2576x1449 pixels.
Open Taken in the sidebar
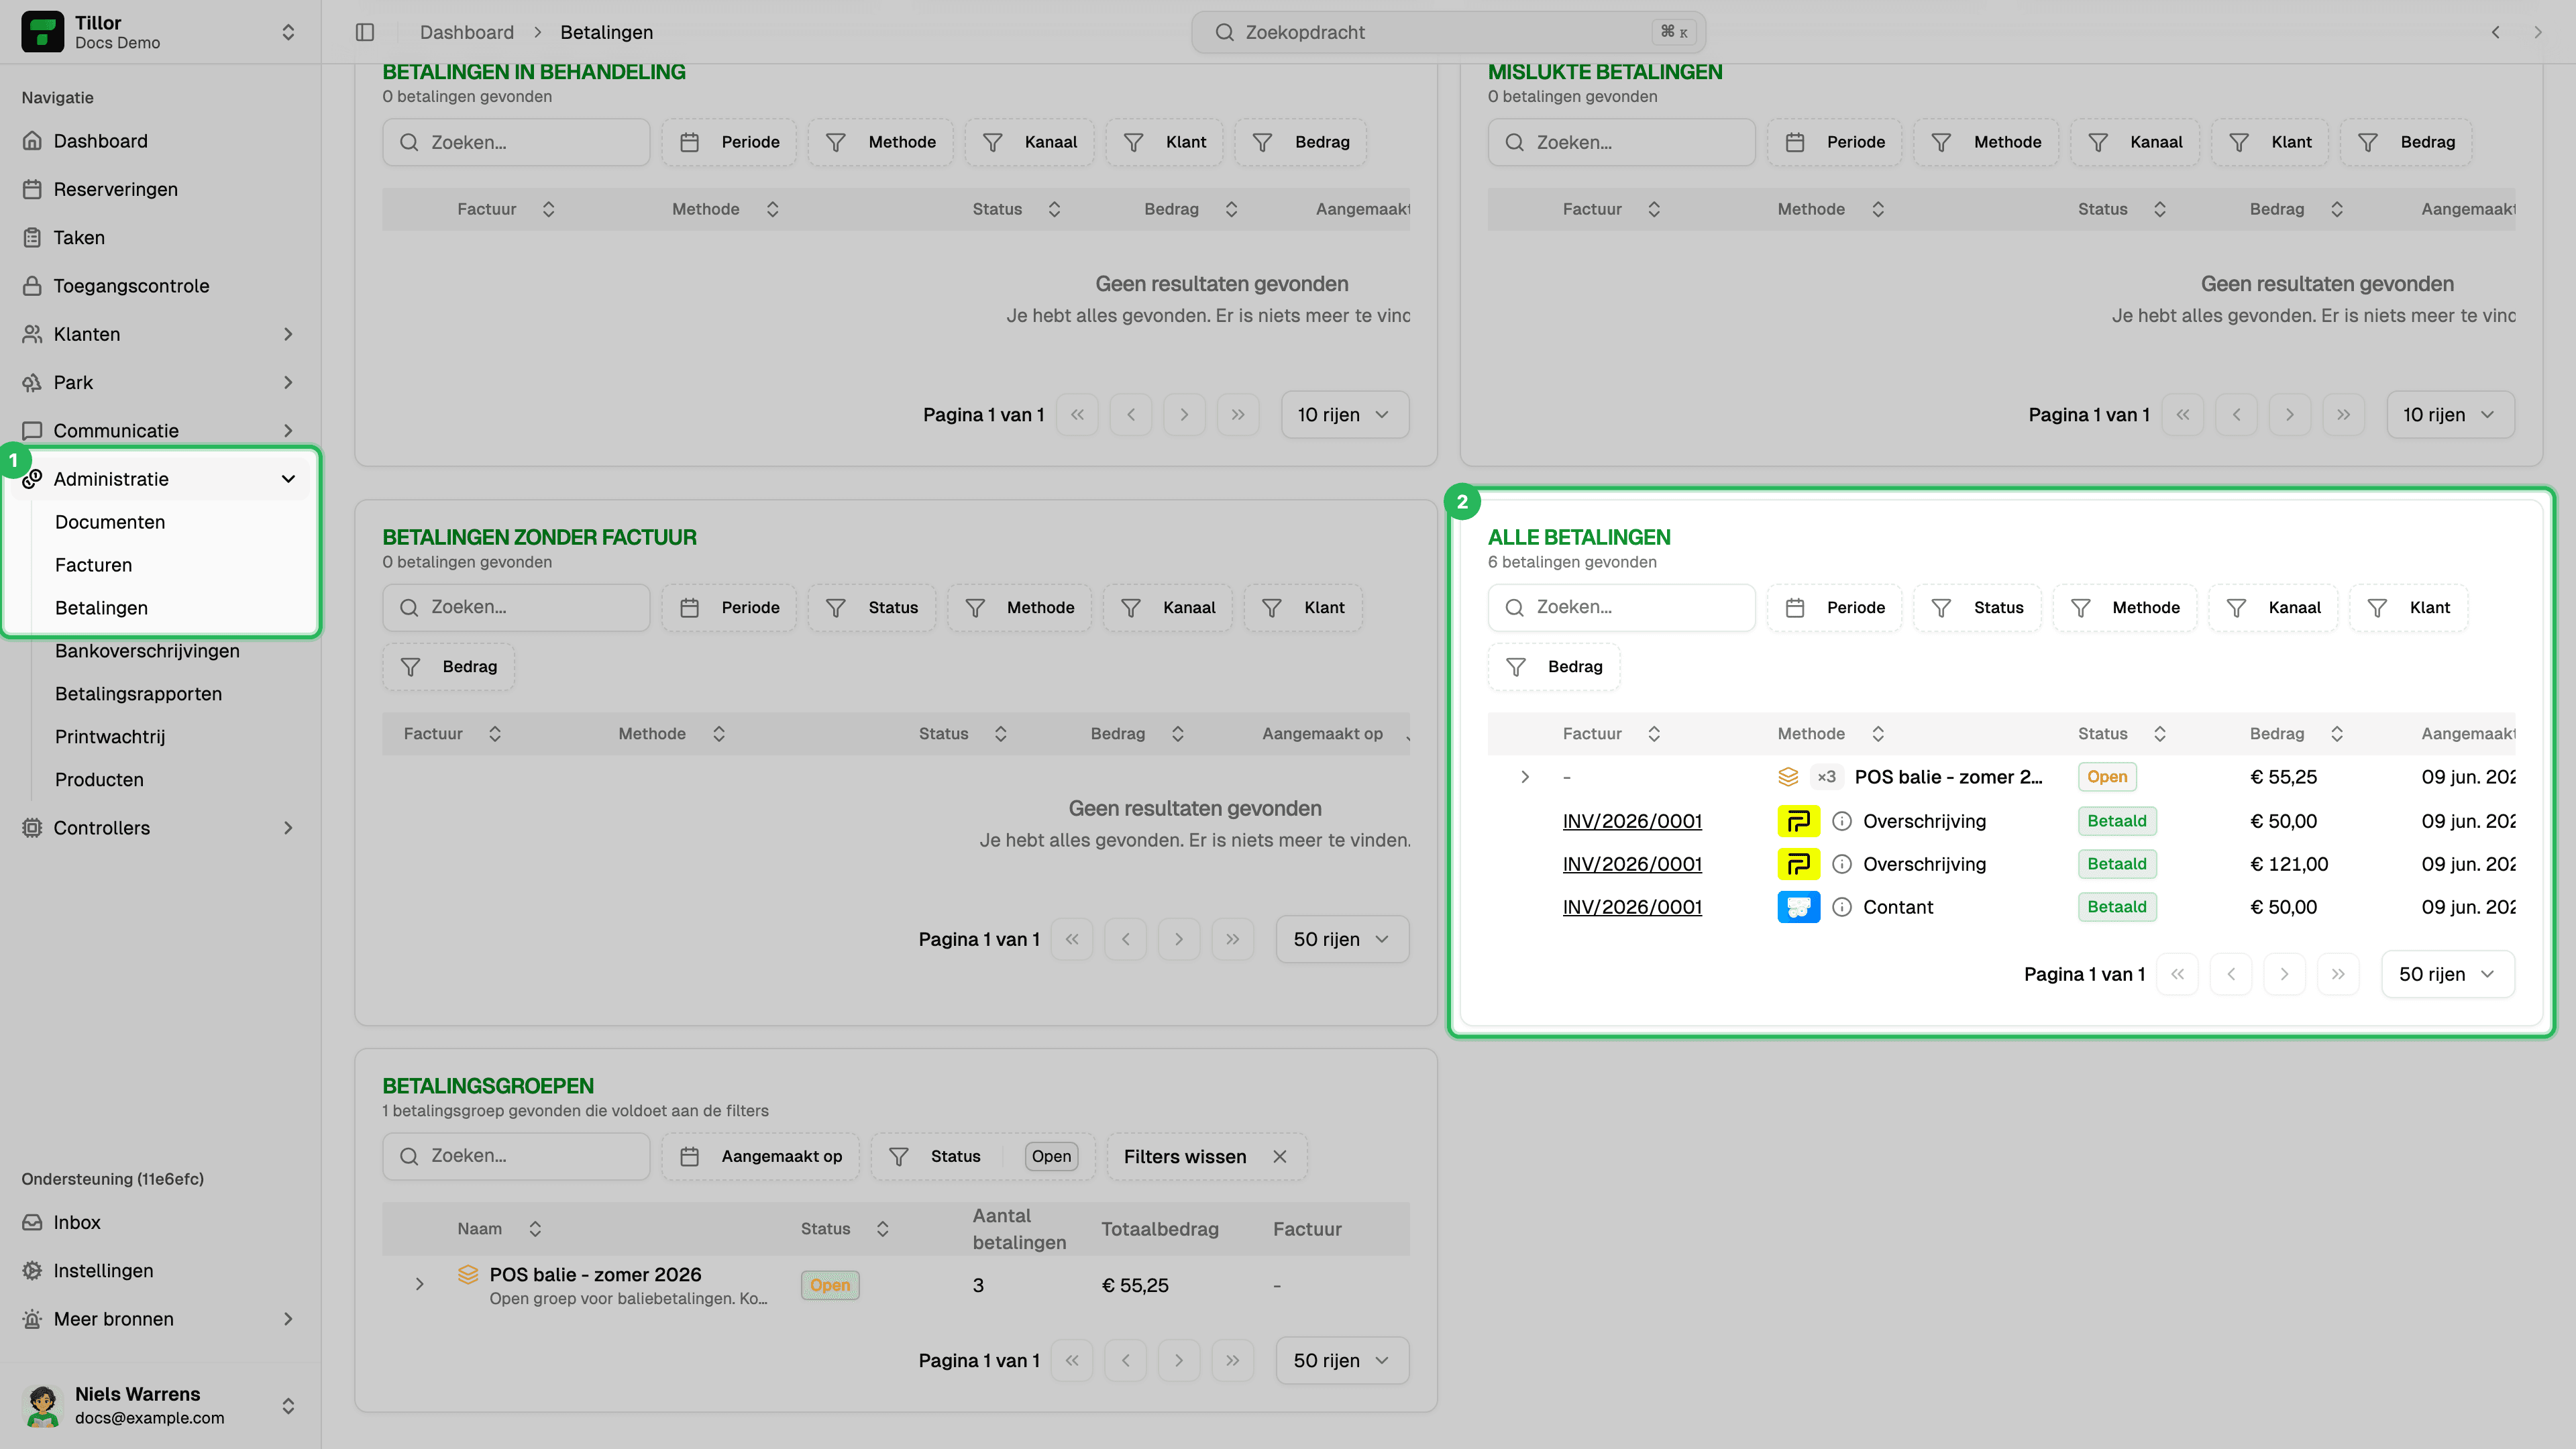160,237
